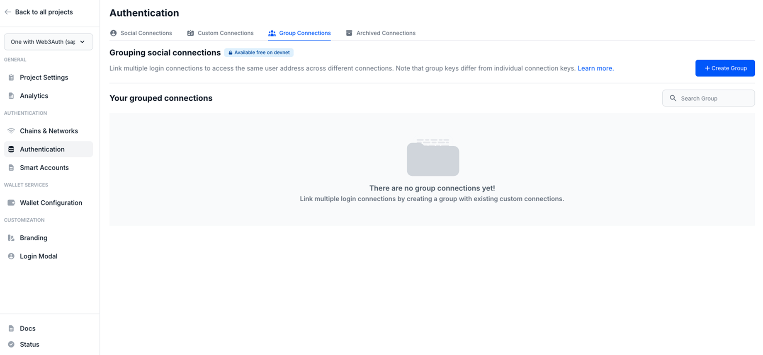Click the Status checkmark icon
763x355 pixels.
coord(11,344)
